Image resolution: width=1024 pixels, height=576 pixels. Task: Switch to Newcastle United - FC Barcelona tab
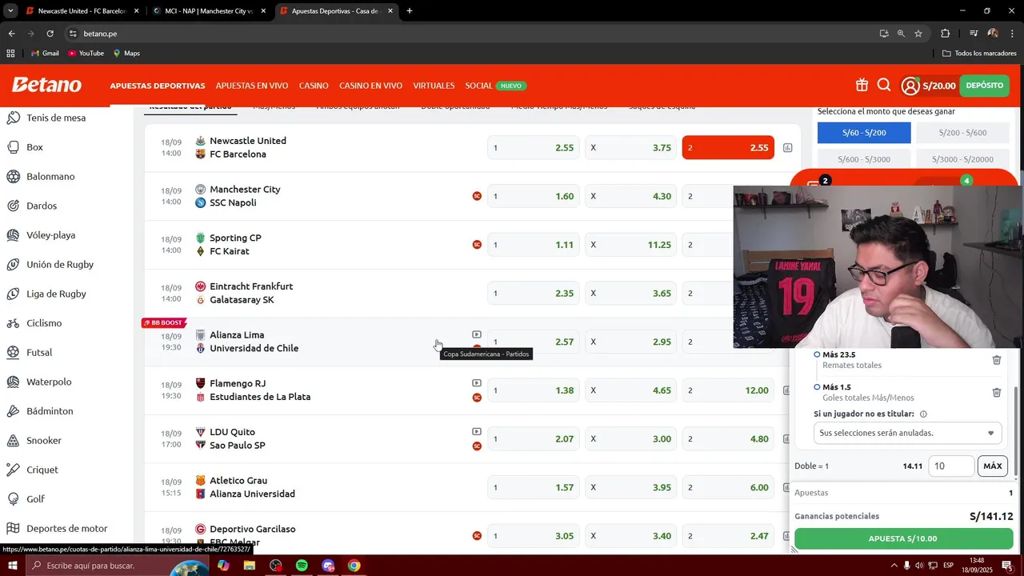[x=82, y=11]
